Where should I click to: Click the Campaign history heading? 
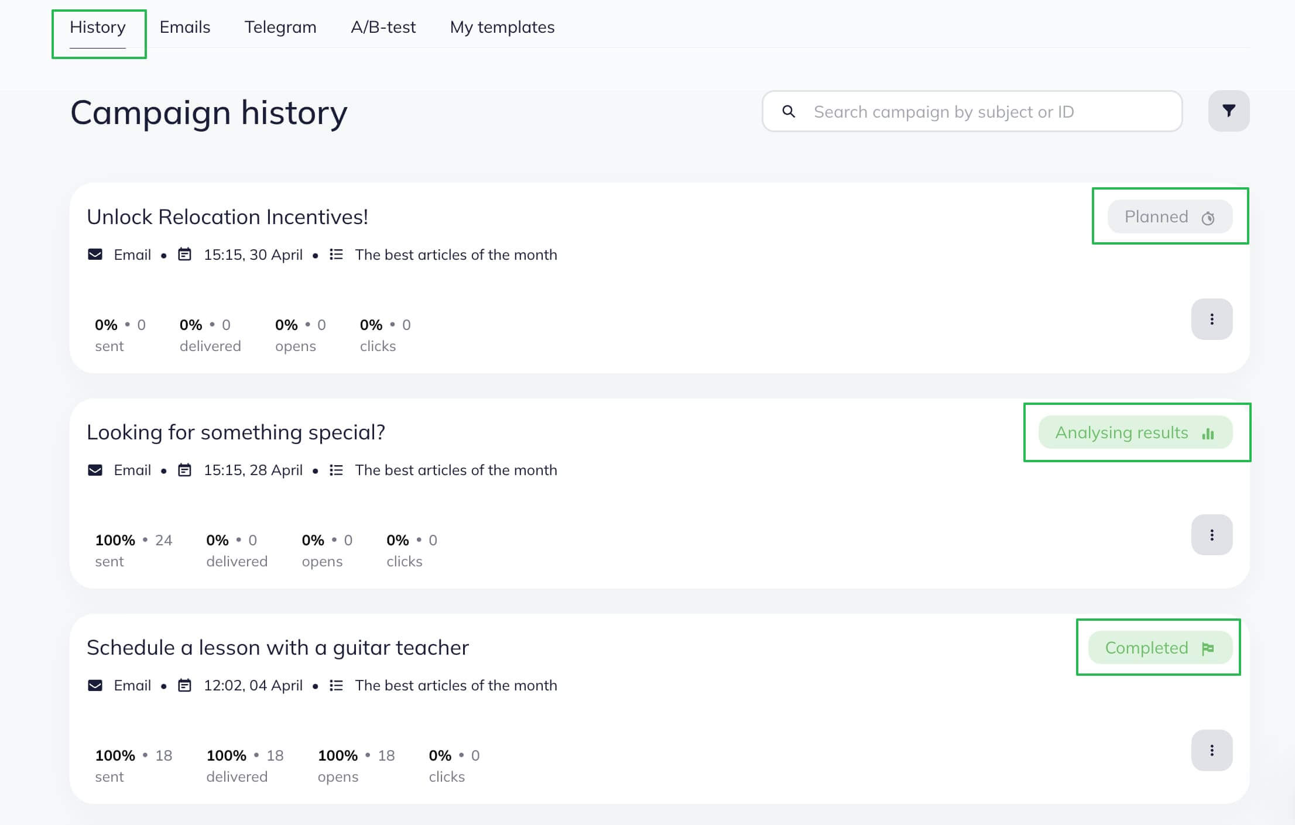click(x=209, y=113)
